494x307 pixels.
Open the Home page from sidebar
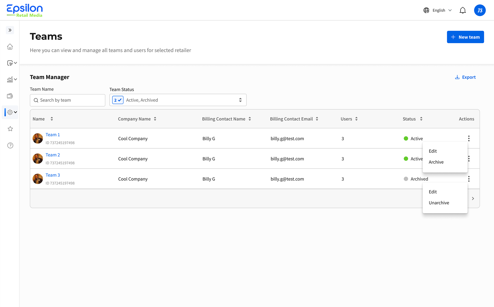[10, 46]
